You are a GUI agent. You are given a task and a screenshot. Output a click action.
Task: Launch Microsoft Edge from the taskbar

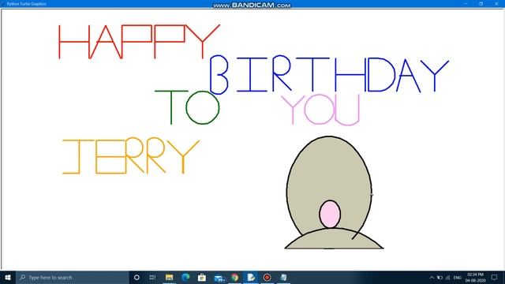[x=185, y=277]
